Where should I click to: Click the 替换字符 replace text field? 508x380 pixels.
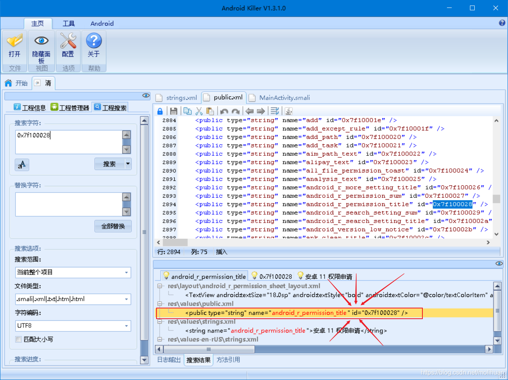(69, 204)
